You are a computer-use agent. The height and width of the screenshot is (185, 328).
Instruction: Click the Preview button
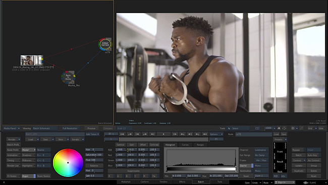click(x=91, y=128)
